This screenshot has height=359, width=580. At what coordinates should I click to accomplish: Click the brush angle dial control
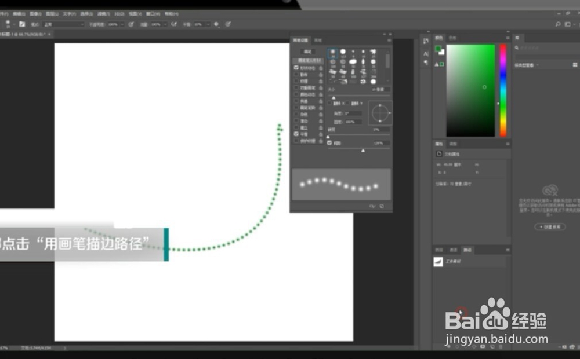click(380, 113)
